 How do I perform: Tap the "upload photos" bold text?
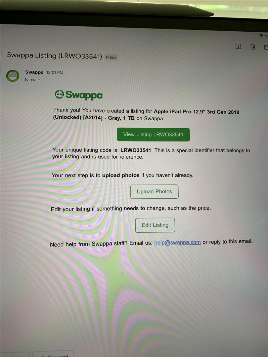click(121, 175)
